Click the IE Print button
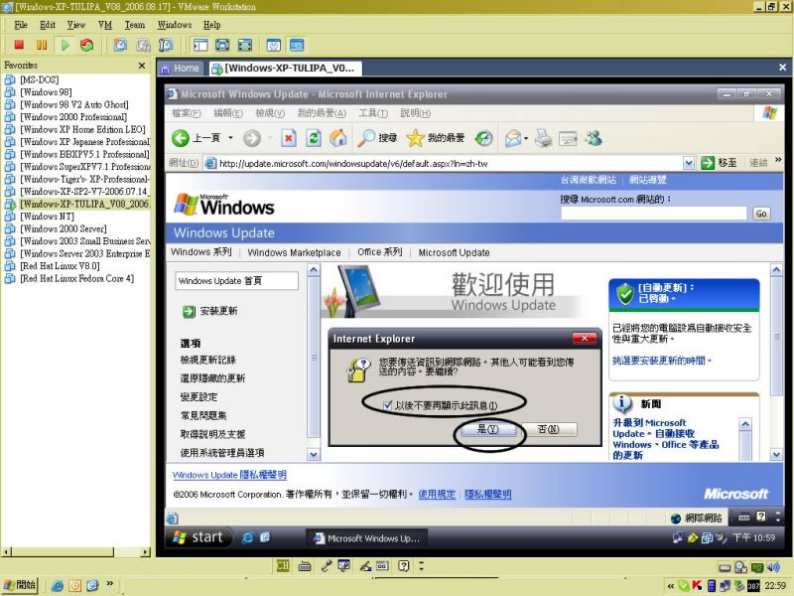This screenshot has height=596, width=794. click(543, 138)
